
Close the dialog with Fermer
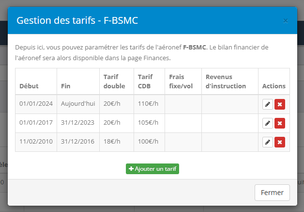coord(272,193)
